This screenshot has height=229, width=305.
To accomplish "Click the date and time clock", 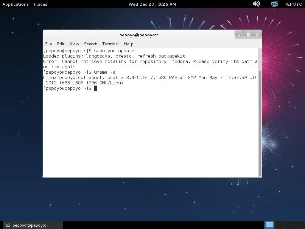I will 152,4.
